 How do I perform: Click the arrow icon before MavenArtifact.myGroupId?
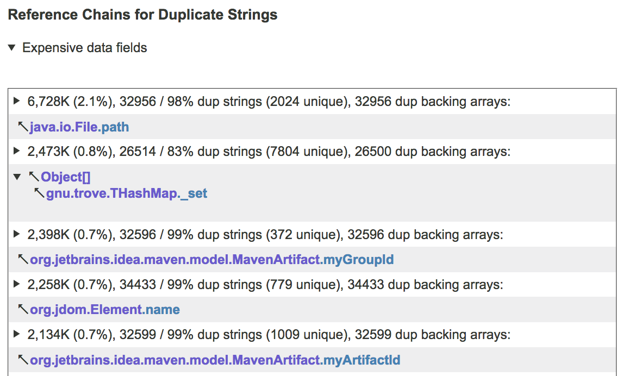pyautogui.click(x=23, y=260)
